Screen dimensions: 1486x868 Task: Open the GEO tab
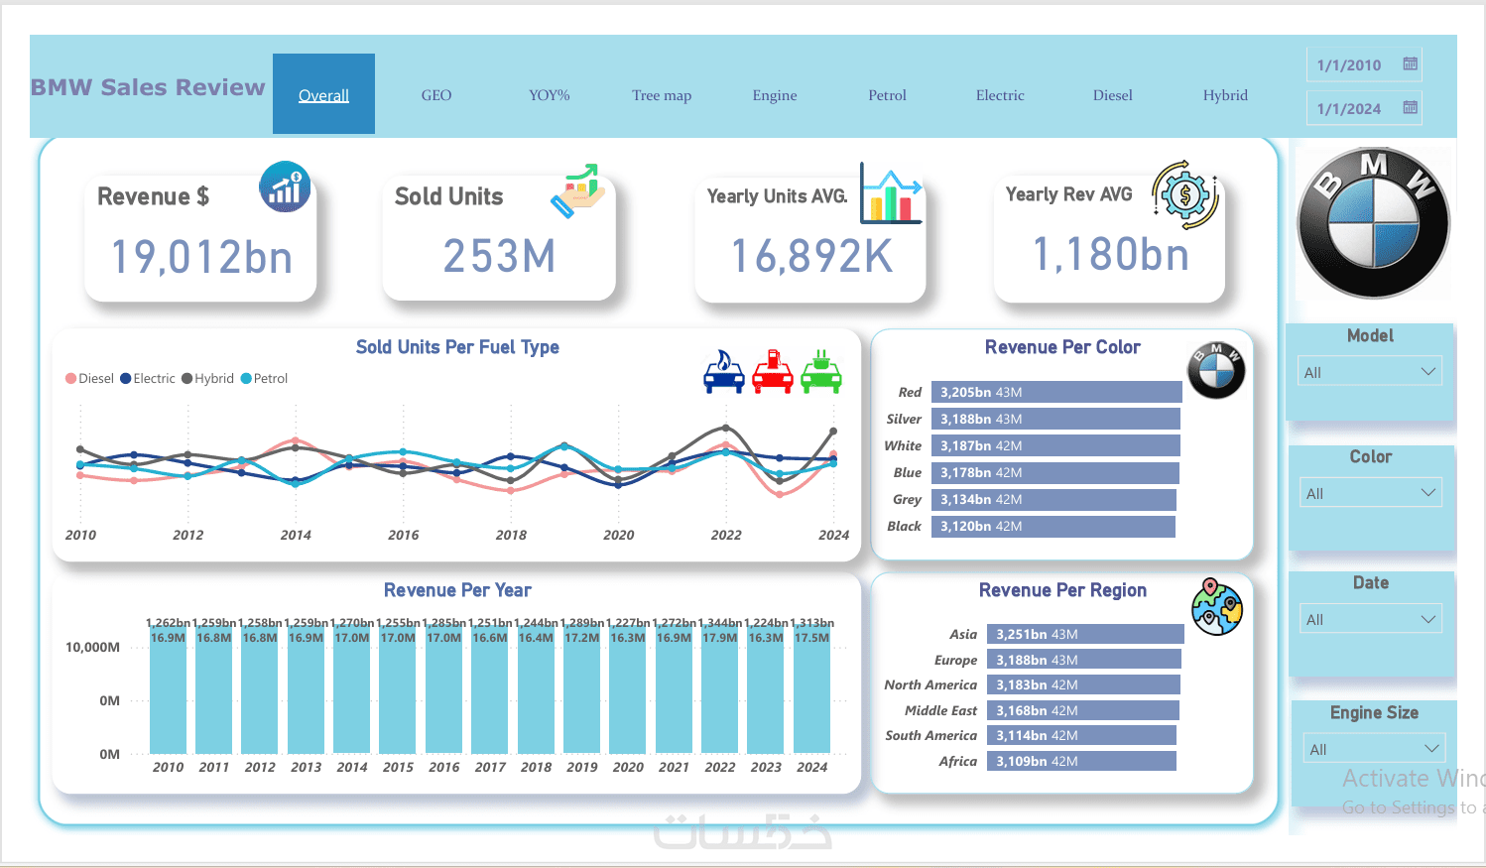436,95
